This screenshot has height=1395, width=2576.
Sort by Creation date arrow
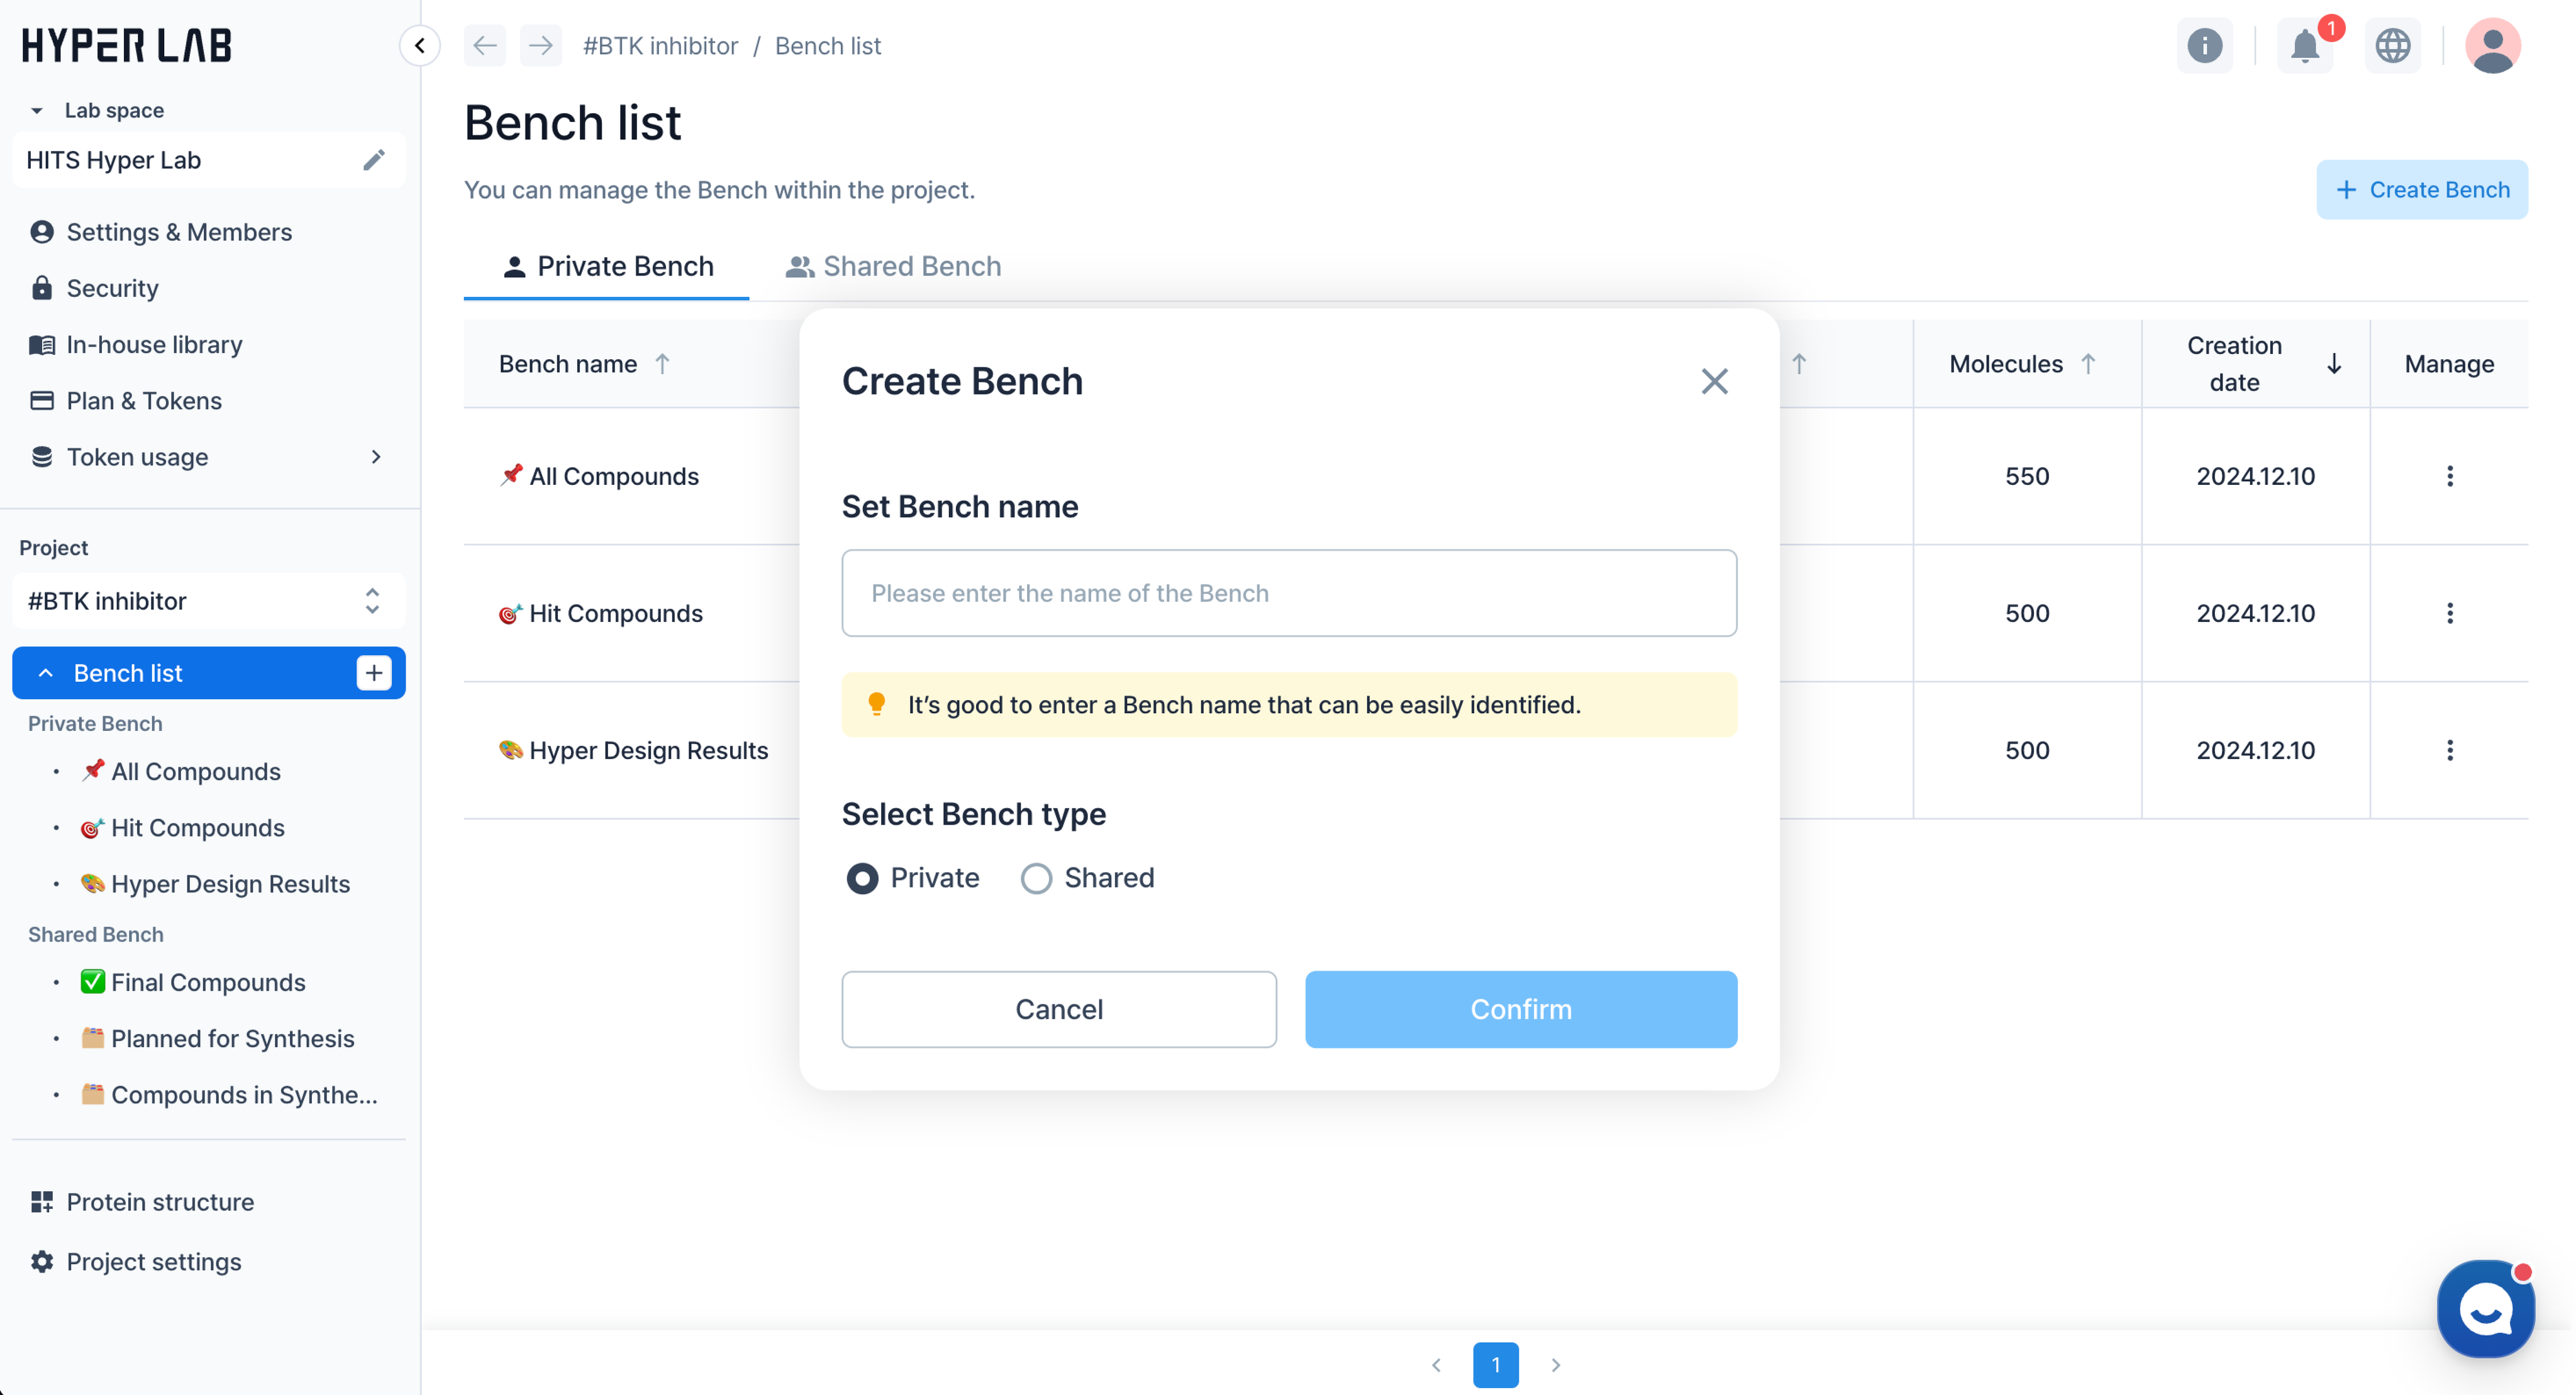pos(2333,364)
